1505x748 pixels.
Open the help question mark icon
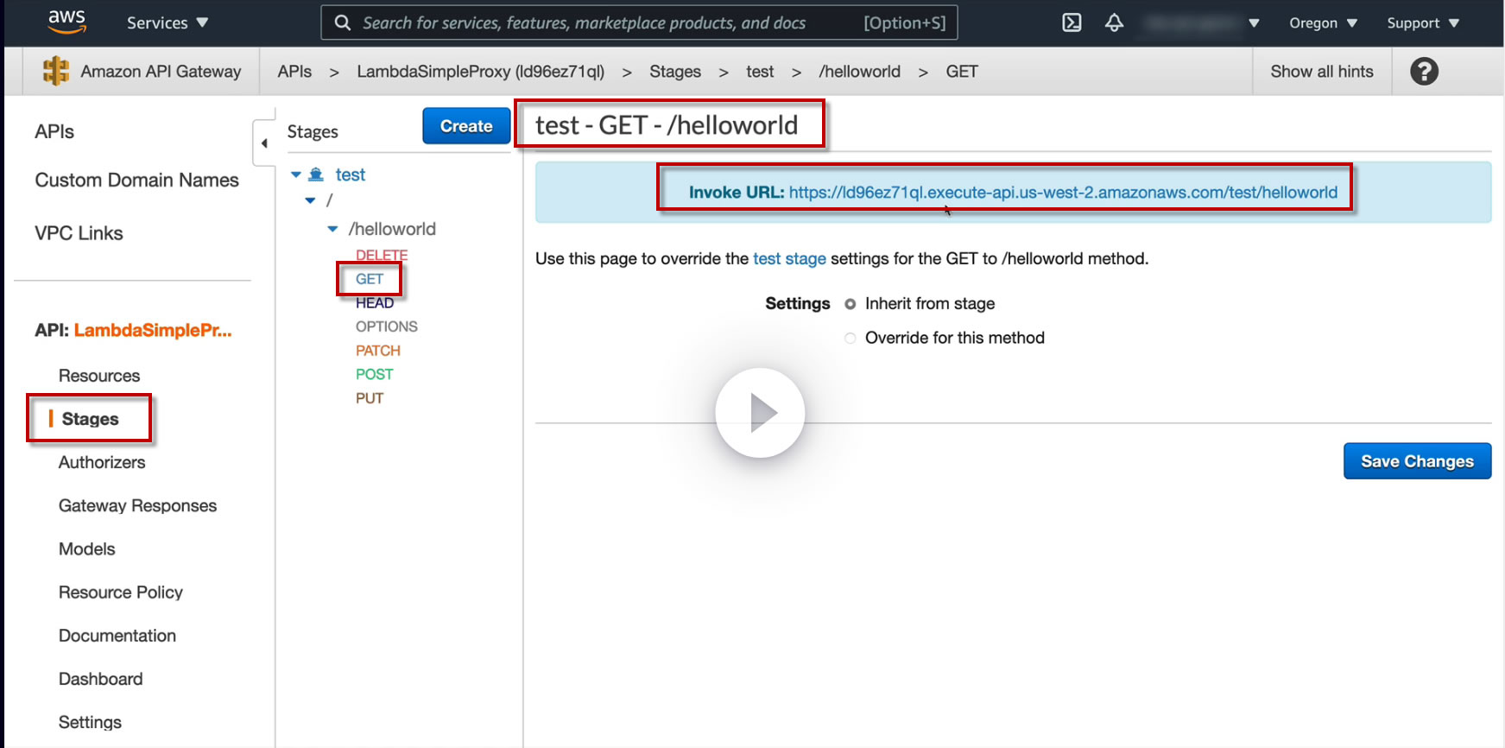point(1424,71)
